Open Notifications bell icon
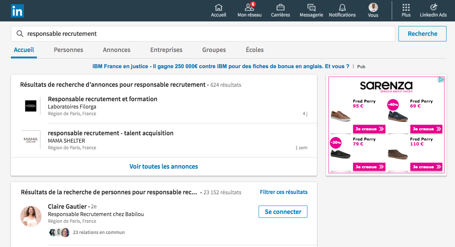The height and width of the screenshot is (247, 455). pos(342,8)
